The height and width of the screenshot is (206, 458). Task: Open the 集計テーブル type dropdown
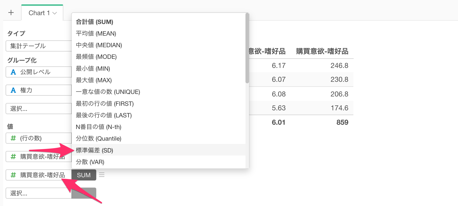coord(39,46)
